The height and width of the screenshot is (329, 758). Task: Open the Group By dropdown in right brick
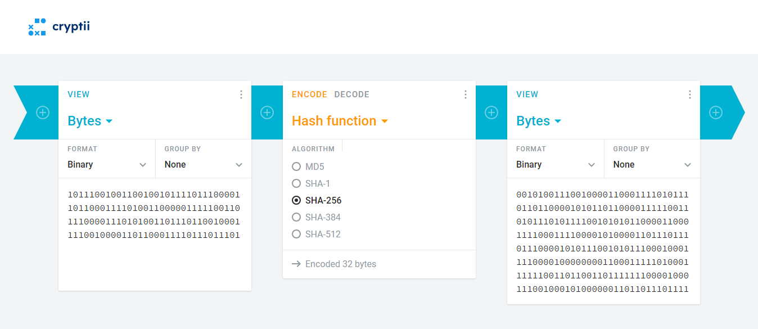652,165
